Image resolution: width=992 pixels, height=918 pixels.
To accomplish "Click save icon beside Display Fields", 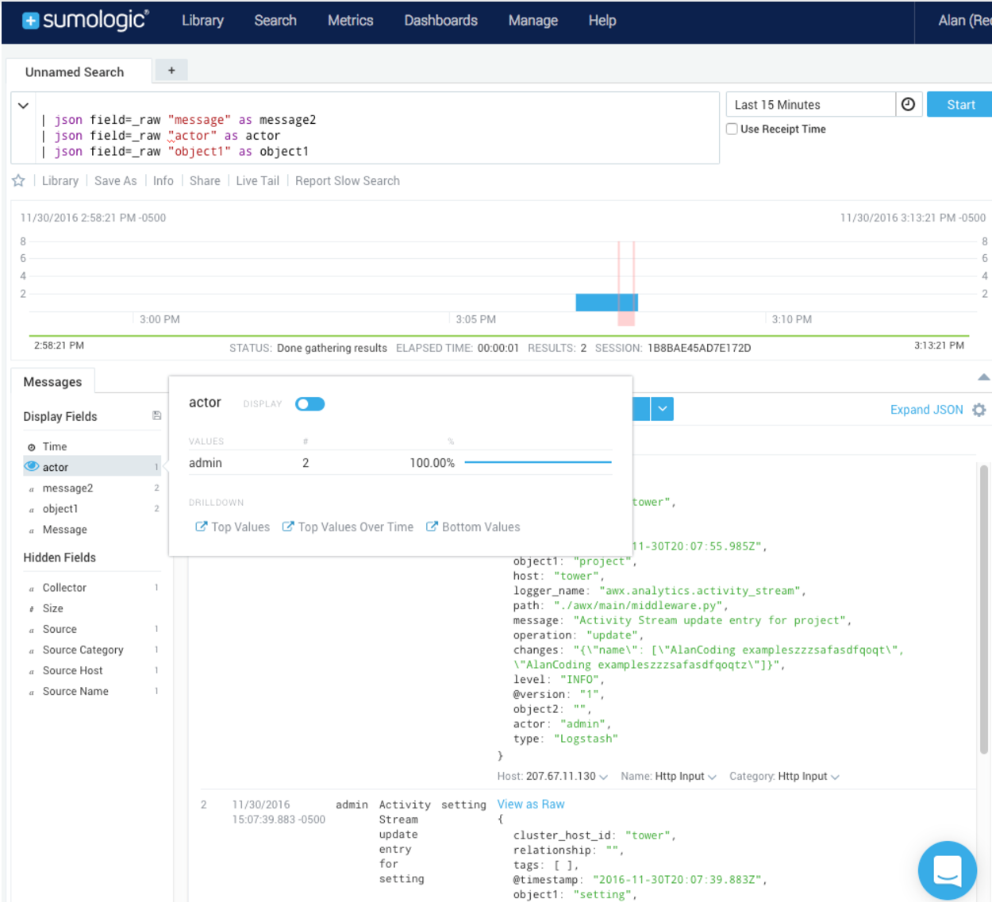I will (x=156, y=416).
